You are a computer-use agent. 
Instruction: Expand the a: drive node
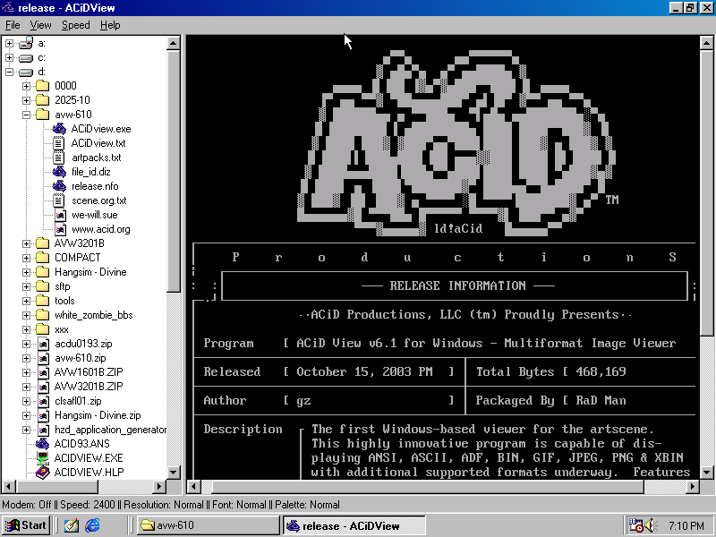pyautogui.click(x=9, y=43)
